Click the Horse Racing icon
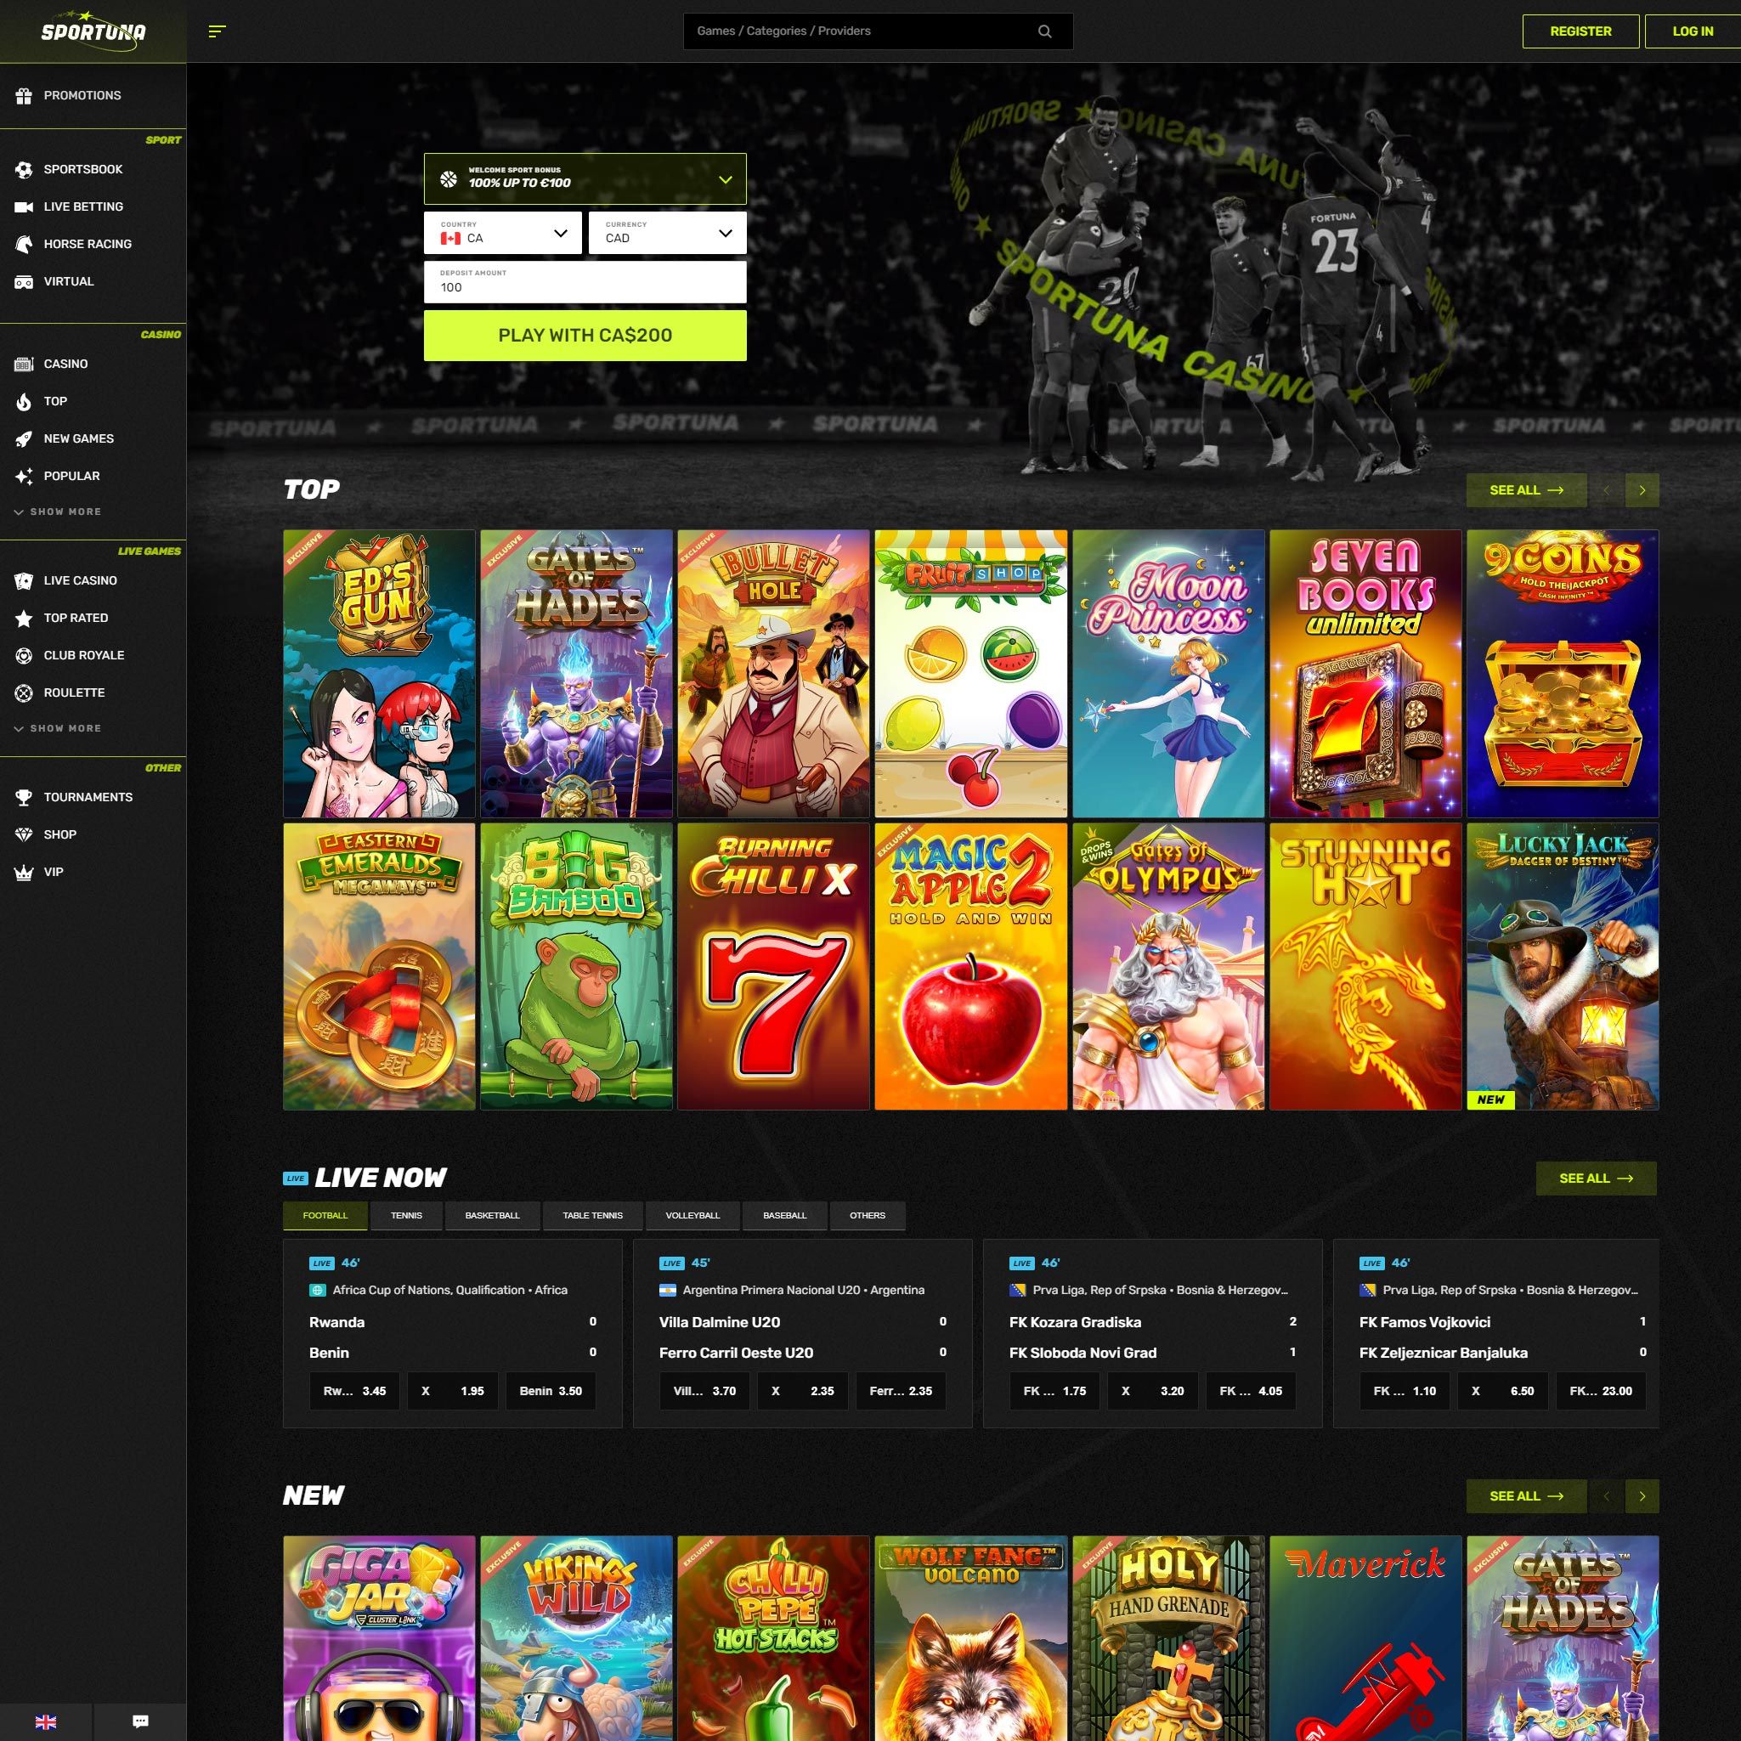The image size is (1741, 1741). [25, 244]
